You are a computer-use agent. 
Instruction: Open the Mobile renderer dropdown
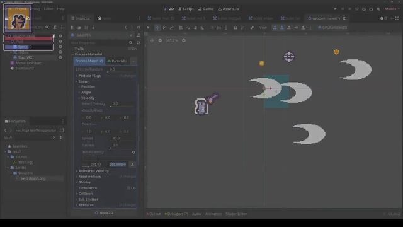click(x=392, y=9)
